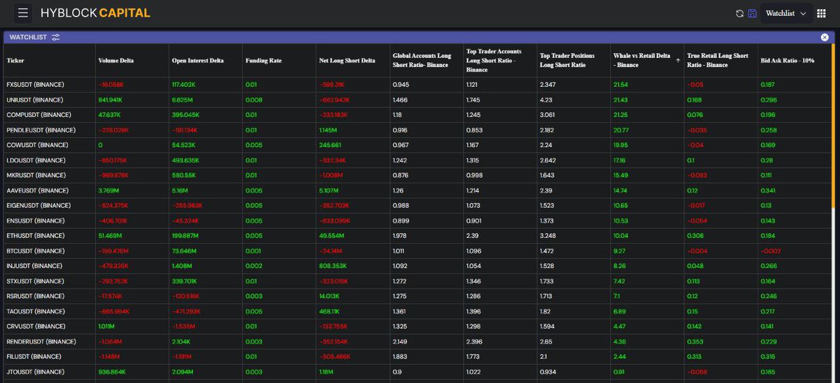Click CRVUSDT volume delta 1.011M

pyautogui.click(x=107, y=326)
